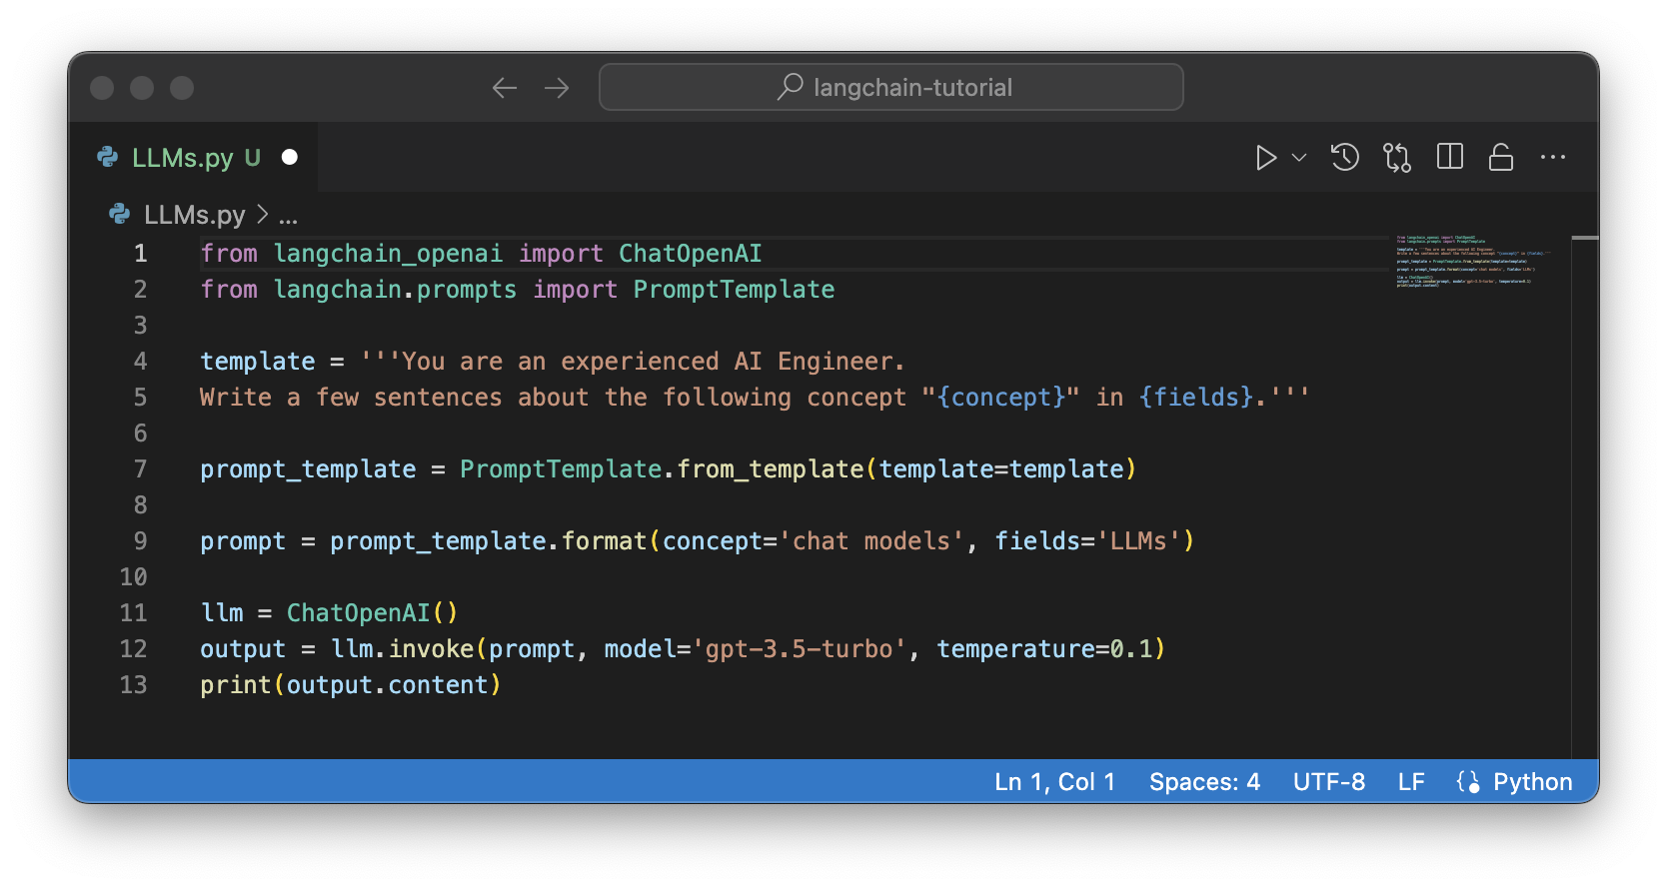Split the editor to the right

(1450, 157)
